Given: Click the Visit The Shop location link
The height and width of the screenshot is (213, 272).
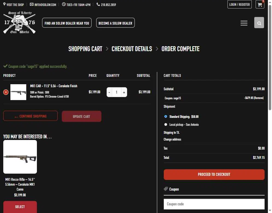Looking at the screenshot, I should (13, 4).
